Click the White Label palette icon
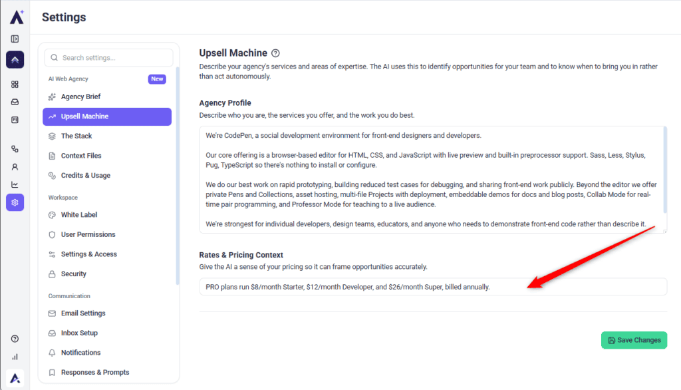681x390 pixels. point(52,215)
